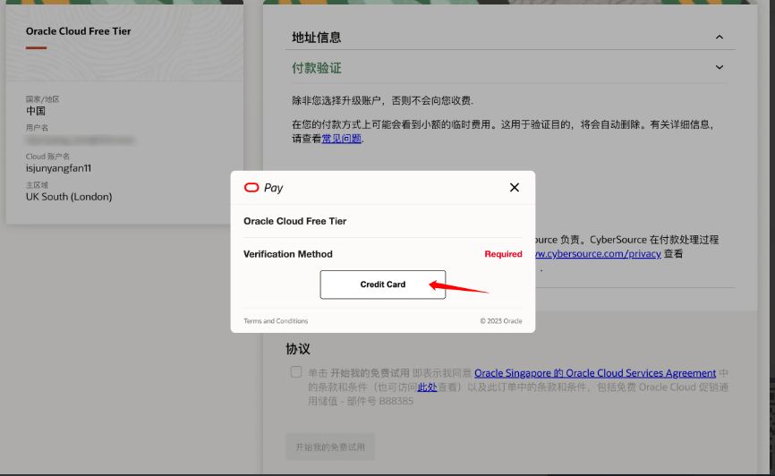Click the © 2023 Oracle footer text
Image resolution: width=775 pixels, height=476 pixels.
point(500,321)
